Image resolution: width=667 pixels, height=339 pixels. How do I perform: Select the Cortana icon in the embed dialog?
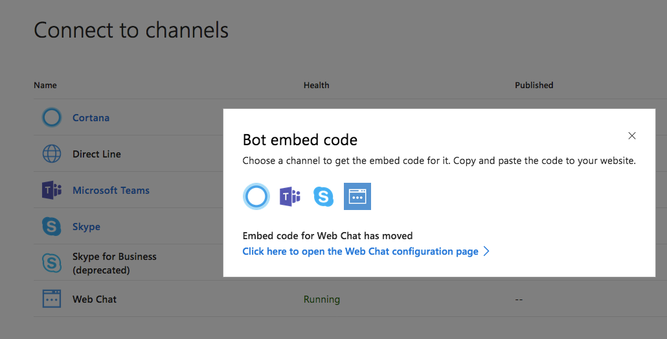click(256, 196)
